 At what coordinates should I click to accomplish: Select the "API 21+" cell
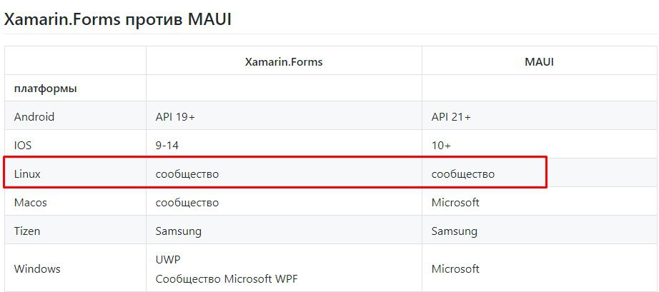451,117
